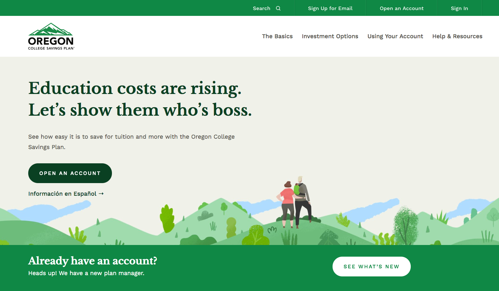Viewport: 499px width, 291px height.
Task: Expand the Help & Resources menu
Action: (x=457, y=36)
